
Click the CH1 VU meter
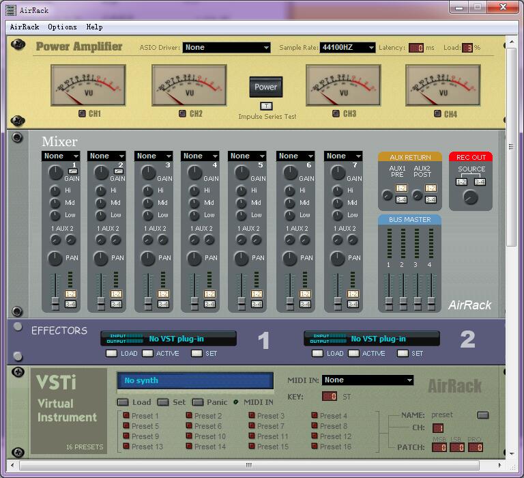click(88, 85)
